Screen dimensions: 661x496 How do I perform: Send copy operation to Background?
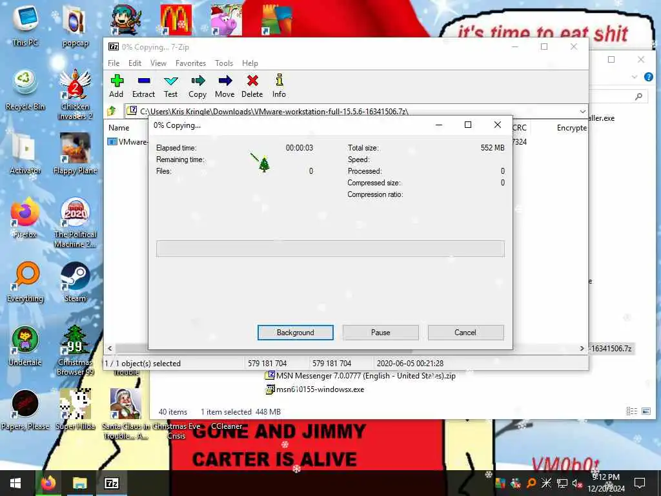[x=296, y=333]
